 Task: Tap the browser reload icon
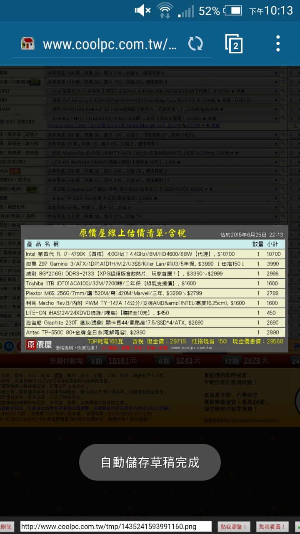pyautogui.click(x=195, y=43)
